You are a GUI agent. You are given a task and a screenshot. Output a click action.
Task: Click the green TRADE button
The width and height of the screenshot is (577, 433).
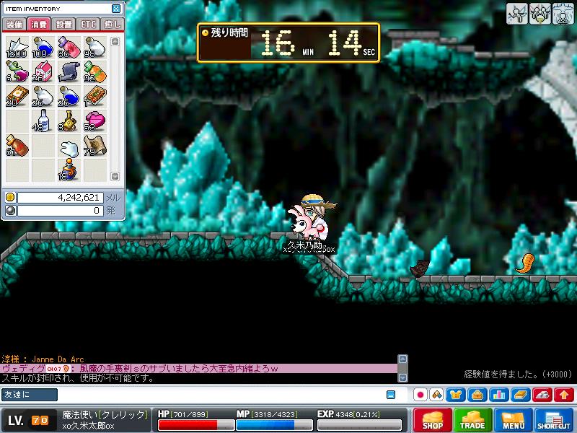click(x=473, y=420)
